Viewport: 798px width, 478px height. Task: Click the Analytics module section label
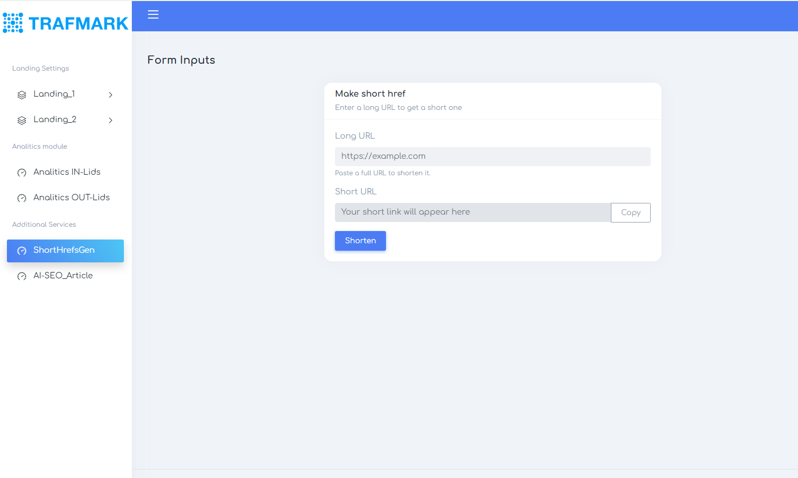tap(39, 146)
